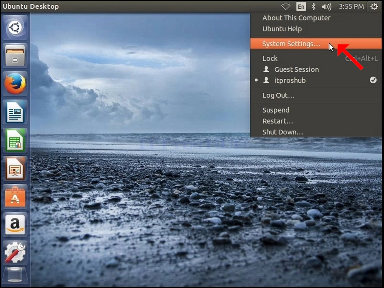
Task: Choose System Settings… menu entry
Action: [x=316, y=44]
